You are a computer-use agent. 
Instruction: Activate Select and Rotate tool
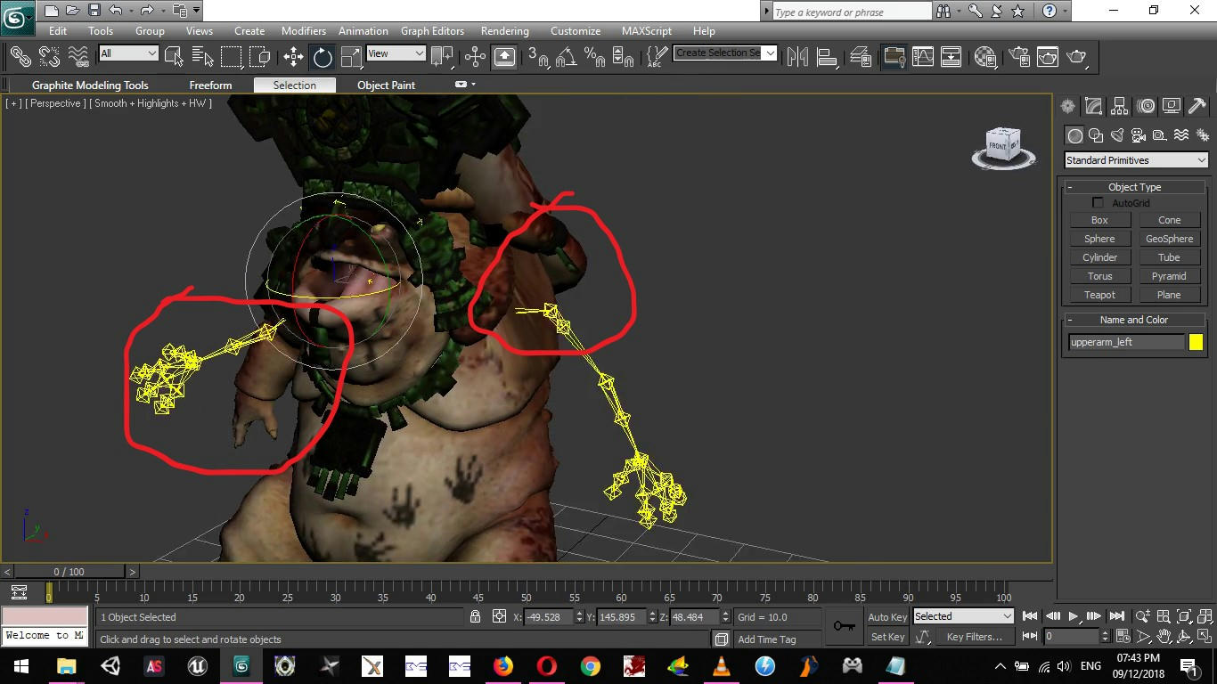[x=323, y=56]
